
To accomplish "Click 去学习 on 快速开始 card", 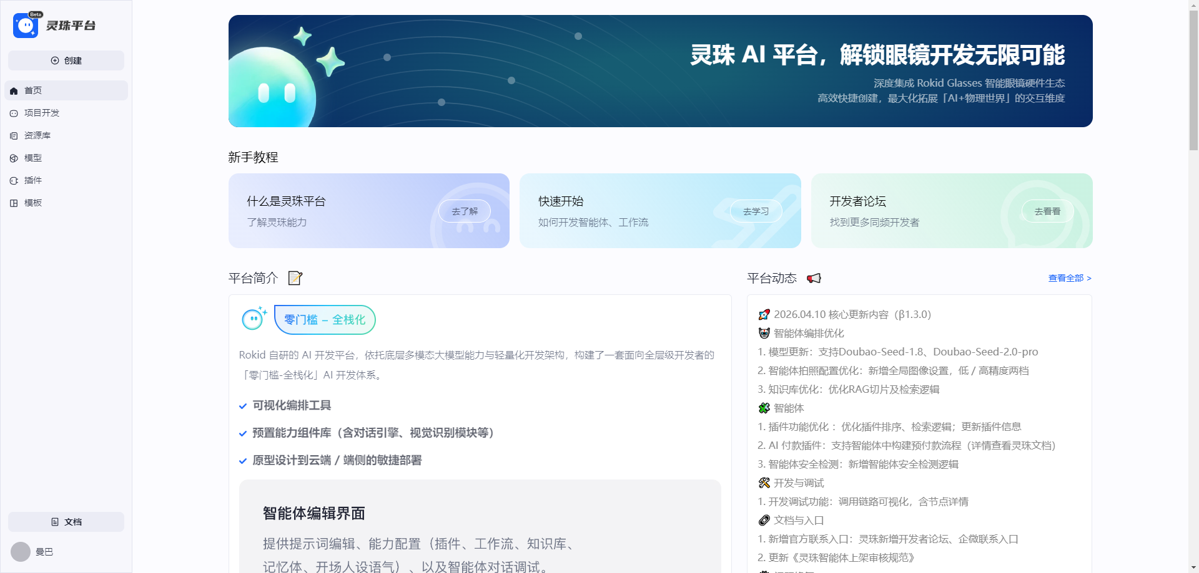I will pyautogui.click(x=756, y=211).
